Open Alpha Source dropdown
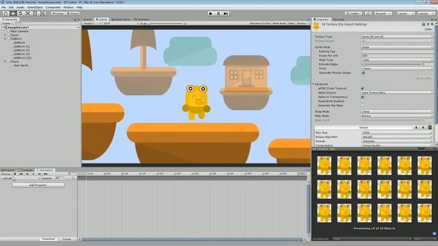The image size is (438, 246). point(397,93)
